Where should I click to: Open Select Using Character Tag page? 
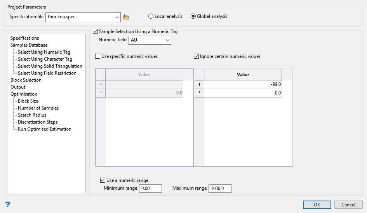(x=45, y=59)
